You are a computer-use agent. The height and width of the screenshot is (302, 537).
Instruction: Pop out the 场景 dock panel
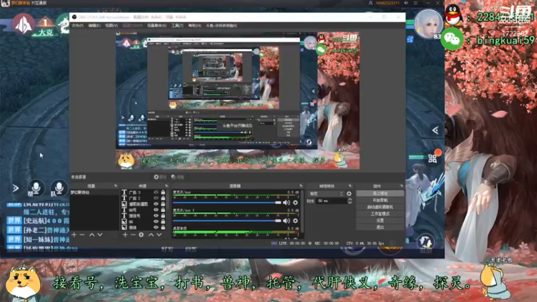coord(115,186)
